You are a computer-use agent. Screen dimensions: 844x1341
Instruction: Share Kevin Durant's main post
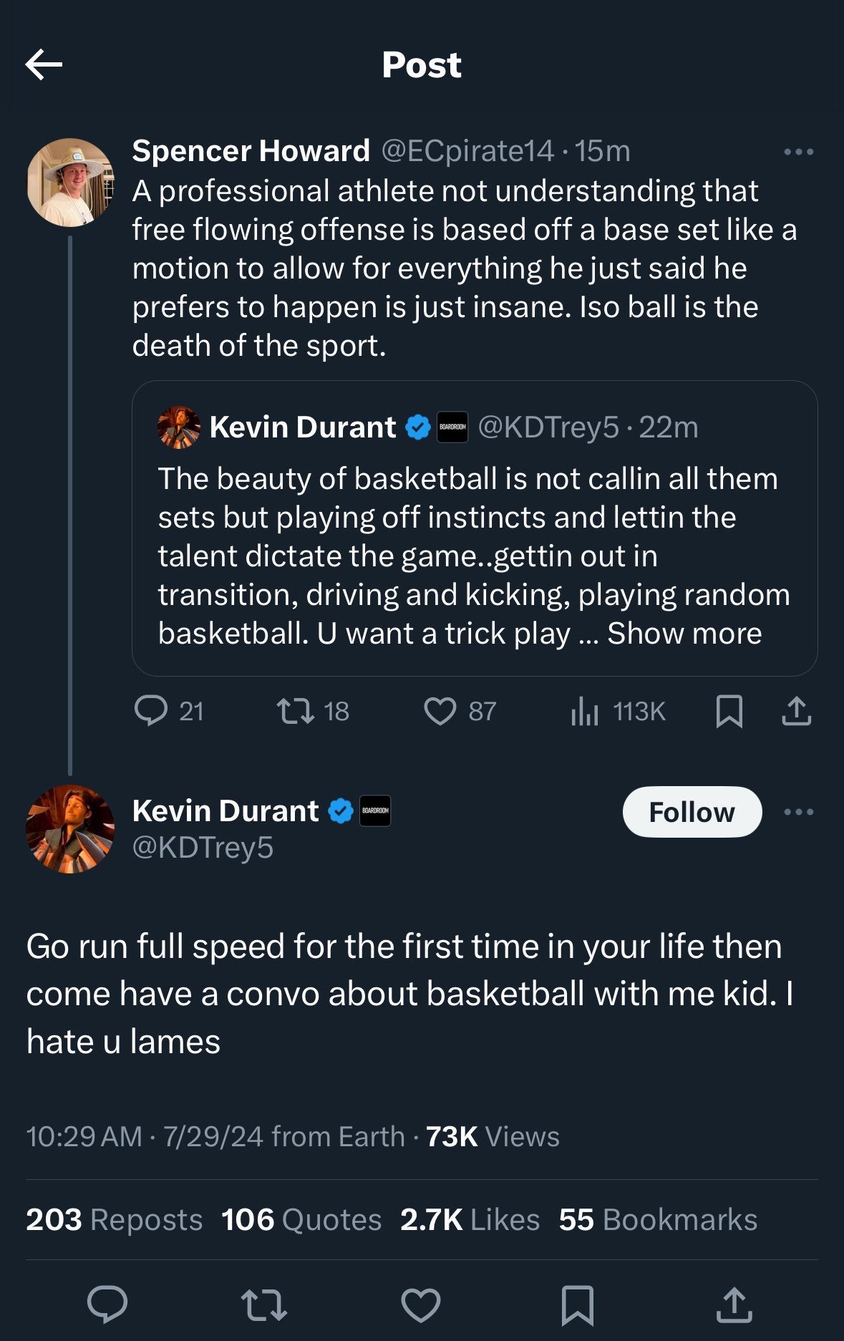point(734,1303)
